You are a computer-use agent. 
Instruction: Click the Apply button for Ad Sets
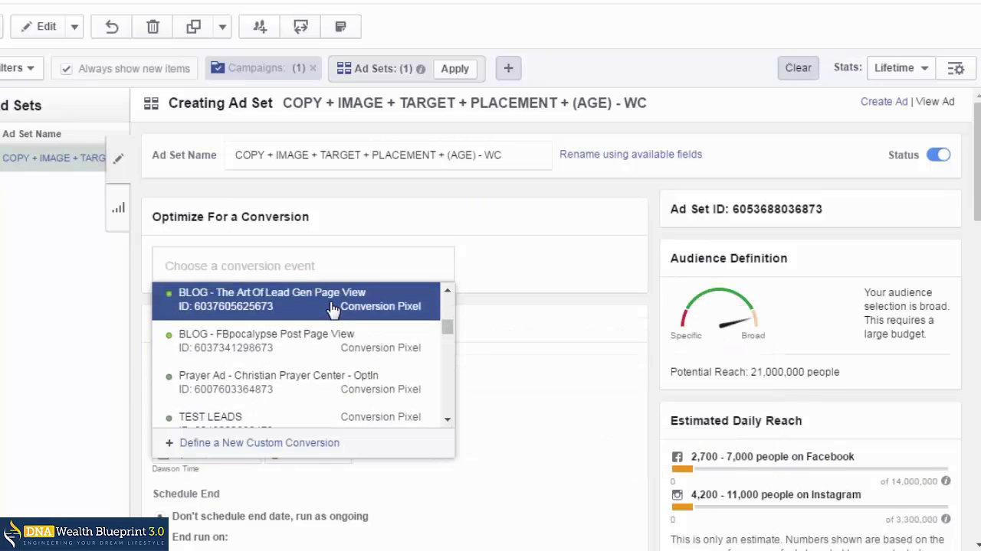pyautogui.click(x=454, y=68)
